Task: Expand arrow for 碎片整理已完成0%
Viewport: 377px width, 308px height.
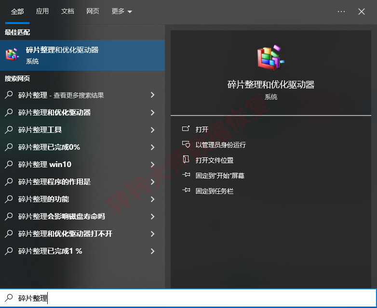Action: (152, 147)
